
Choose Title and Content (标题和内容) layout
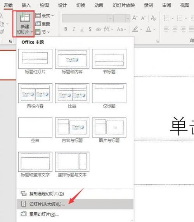tap(72, 62)
